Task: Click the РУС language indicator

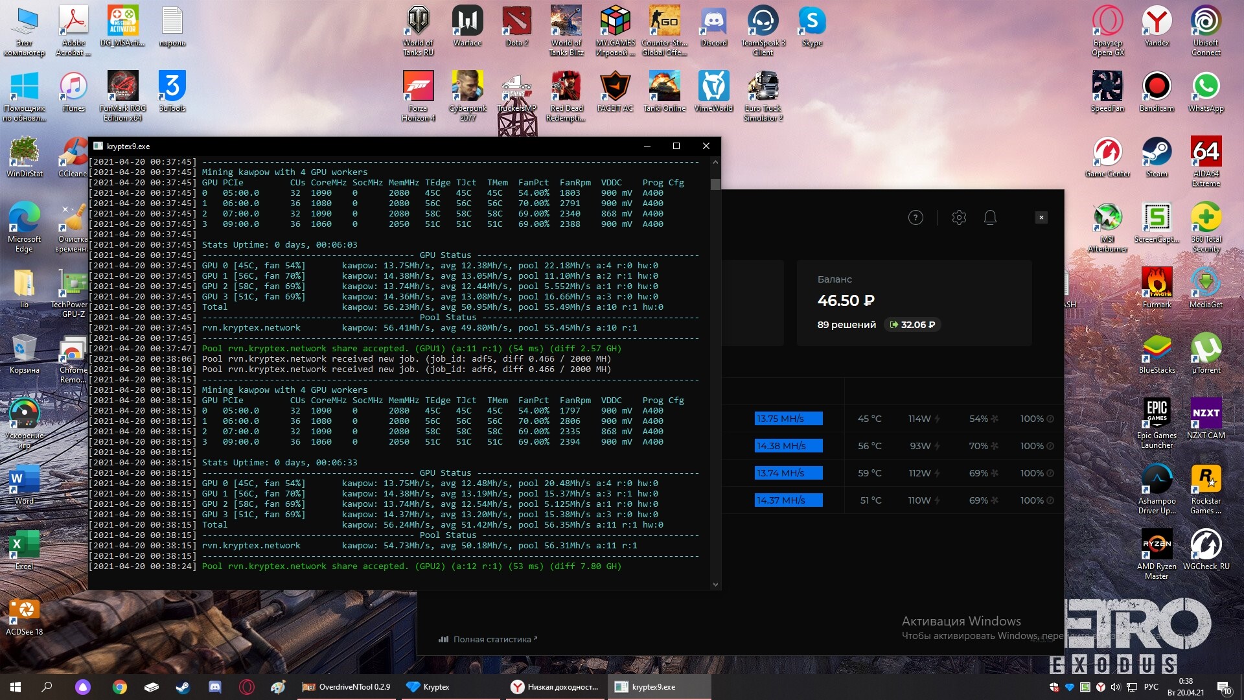Action: coord(1151,687)
